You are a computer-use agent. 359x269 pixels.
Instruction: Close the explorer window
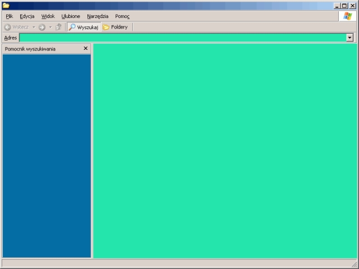click(x=352, y=6)
